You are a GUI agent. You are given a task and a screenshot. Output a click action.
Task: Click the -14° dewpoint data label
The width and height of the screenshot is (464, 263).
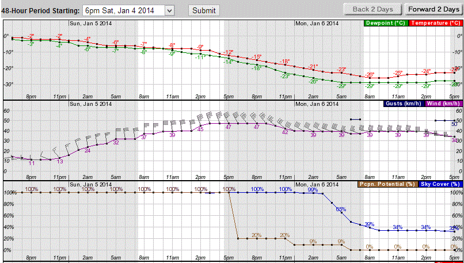[x=229, y=62]
